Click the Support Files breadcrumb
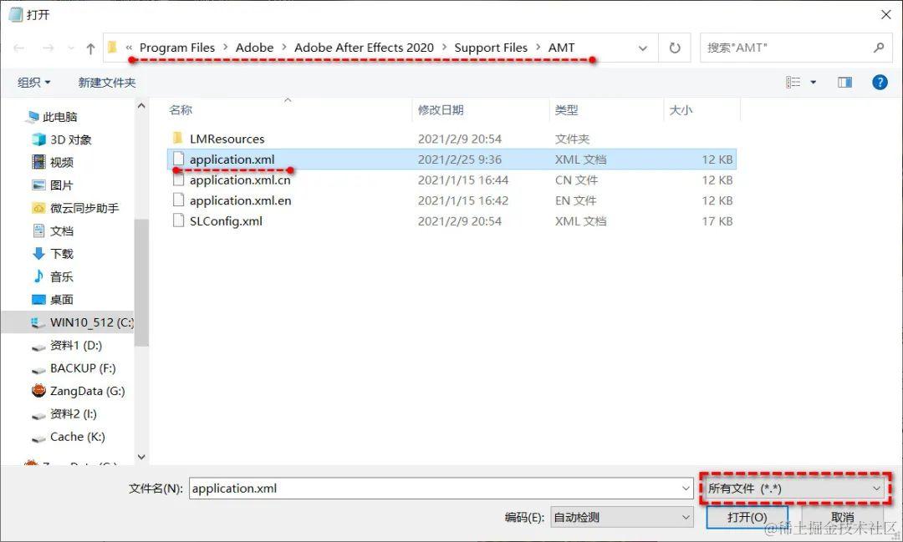The image size is (903, 542). (x=491, y=48)
